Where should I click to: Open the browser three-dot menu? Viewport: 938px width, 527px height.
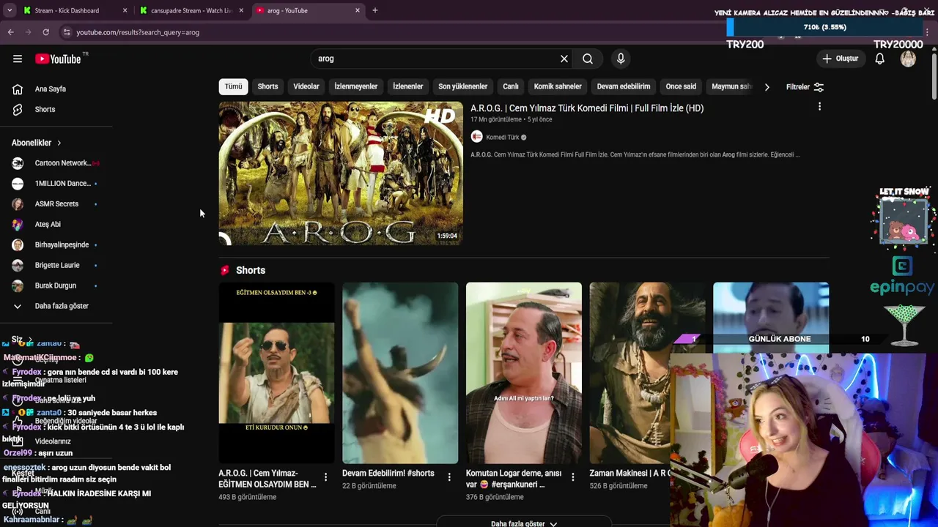(x=928, y=32)
